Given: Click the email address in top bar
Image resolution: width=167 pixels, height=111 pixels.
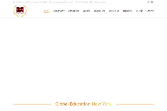Looking at the screenshot, I should click(x=99, y=2).
